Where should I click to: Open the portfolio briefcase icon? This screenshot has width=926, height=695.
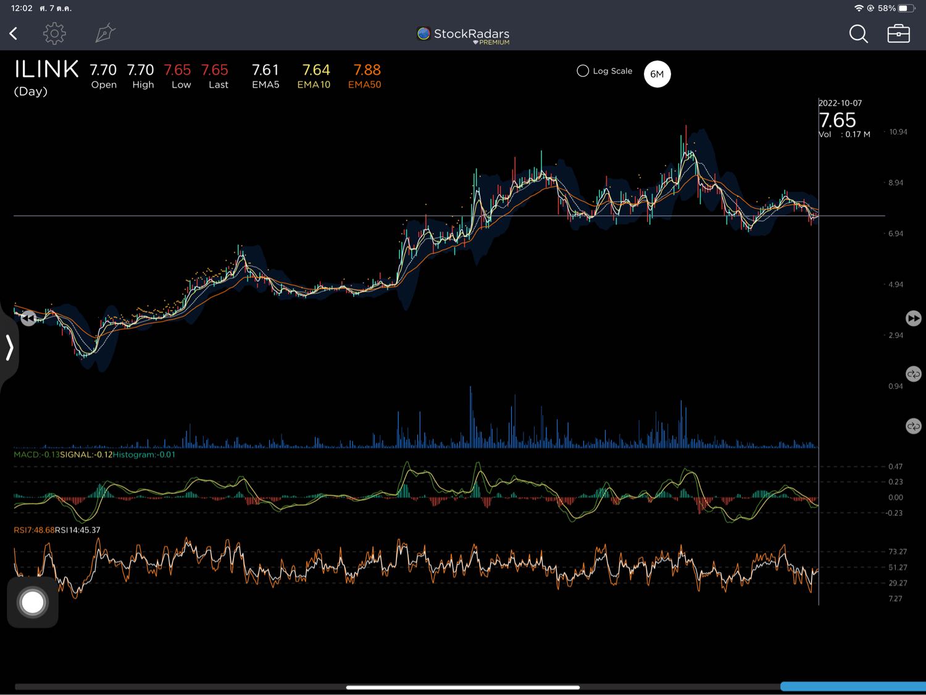898,34
